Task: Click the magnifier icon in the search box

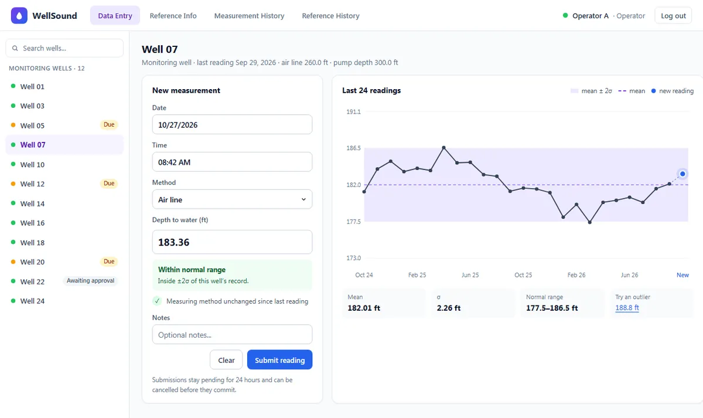Action: (16, 49)
